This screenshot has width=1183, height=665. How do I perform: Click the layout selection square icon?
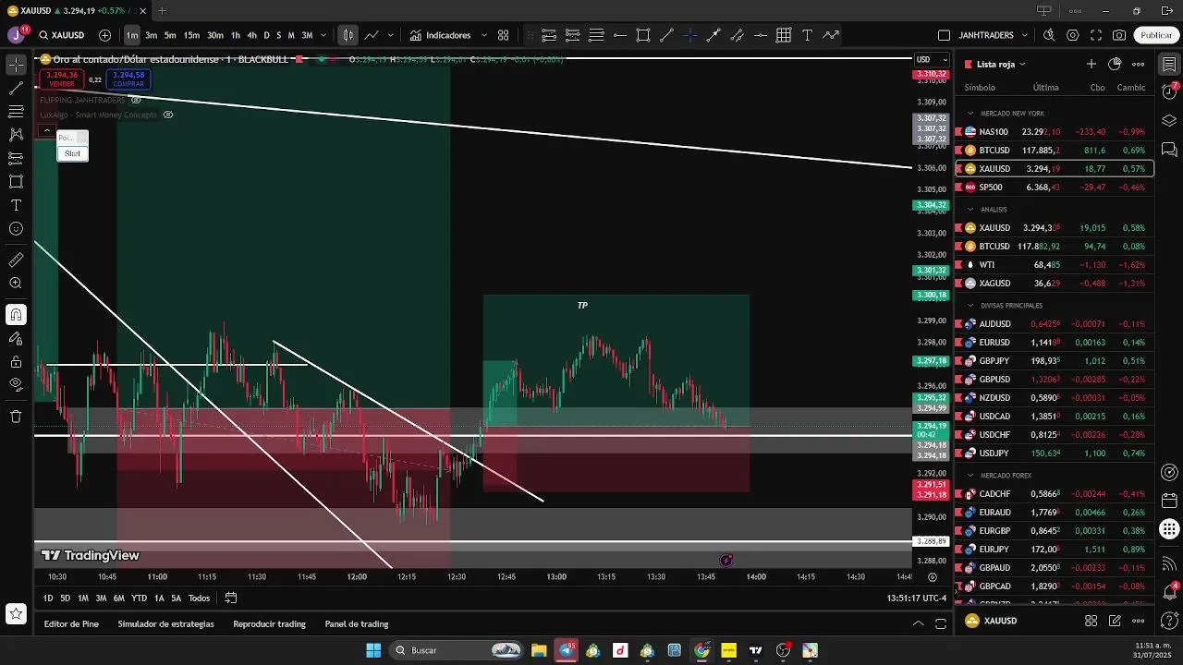pos(944,35)
